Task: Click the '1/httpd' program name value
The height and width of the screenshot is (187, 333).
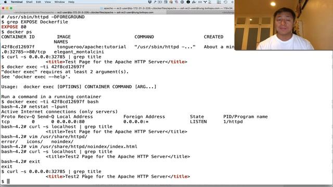Action: tap(233, 122)
